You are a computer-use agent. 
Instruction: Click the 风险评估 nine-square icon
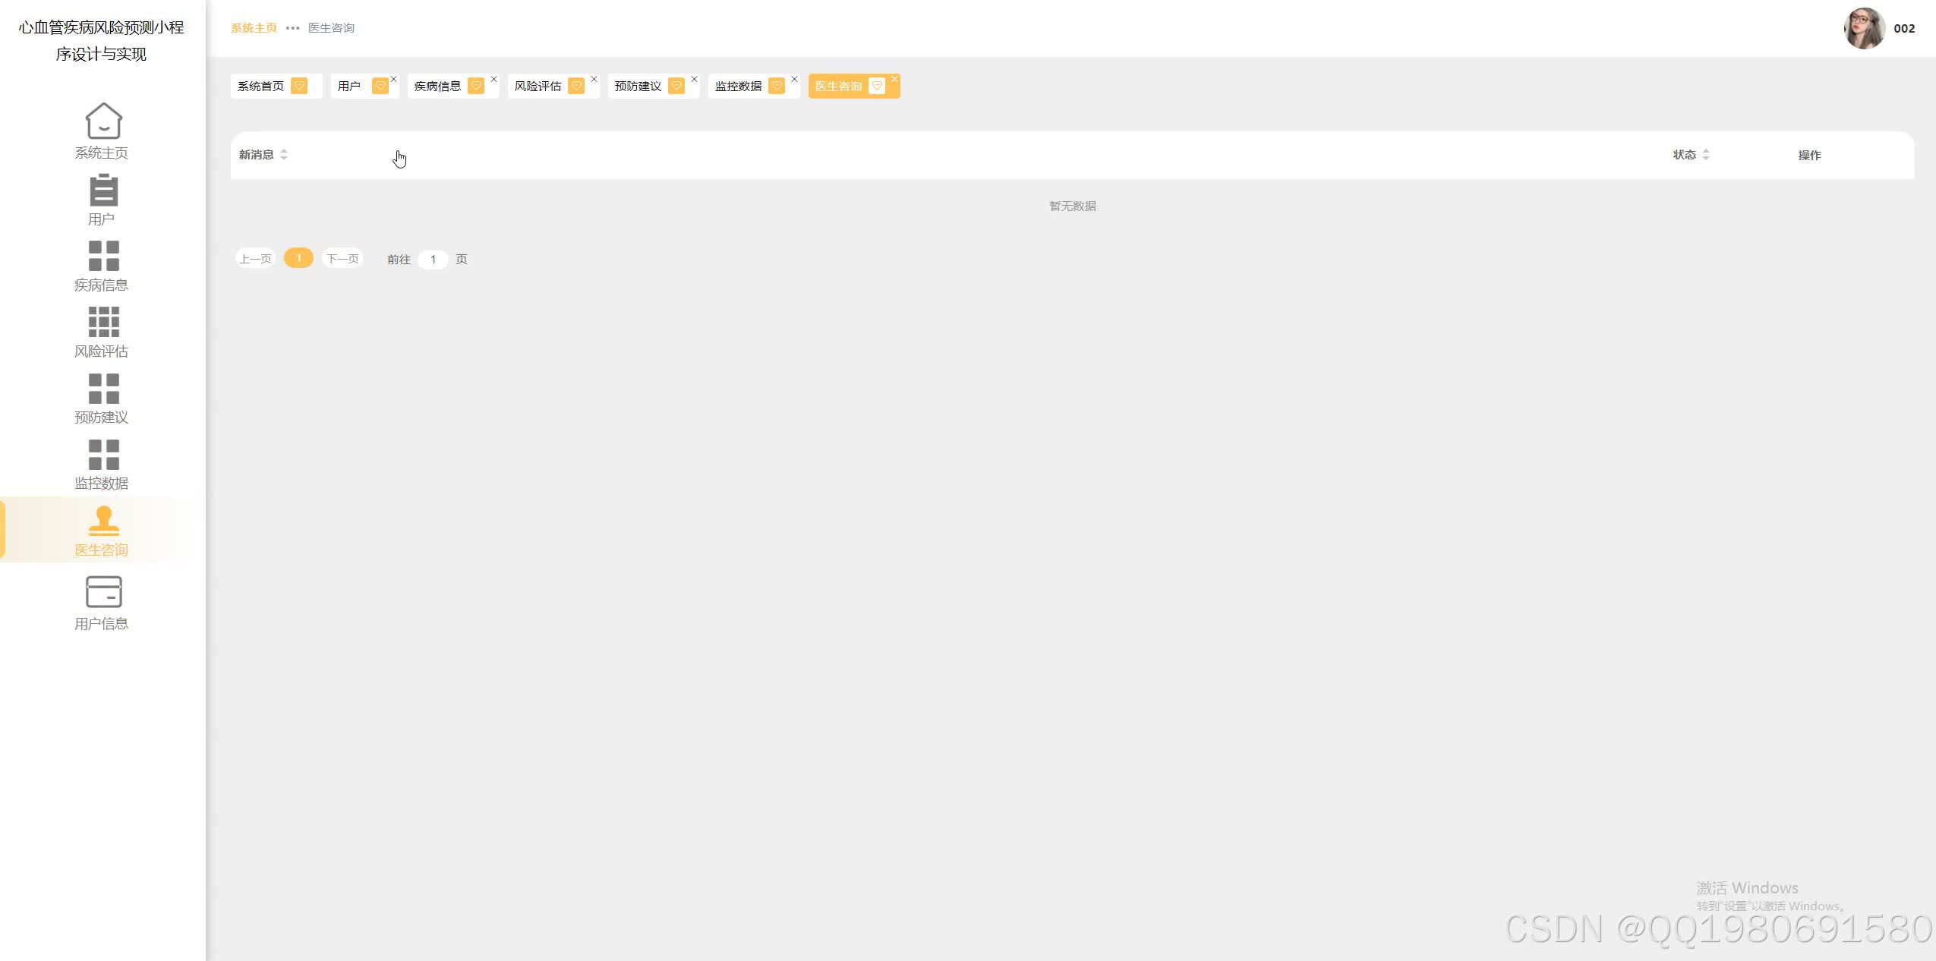(103, 323)
